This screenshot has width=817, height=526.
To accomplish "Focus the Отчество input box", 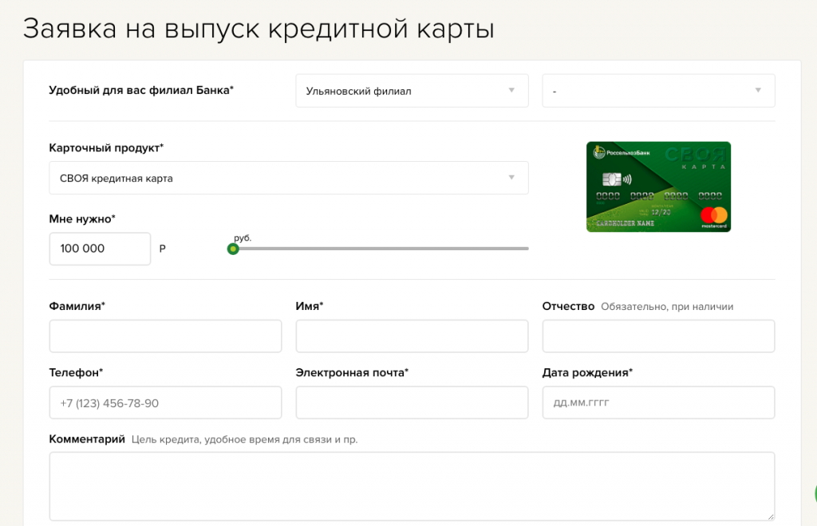I will [658, 336].
